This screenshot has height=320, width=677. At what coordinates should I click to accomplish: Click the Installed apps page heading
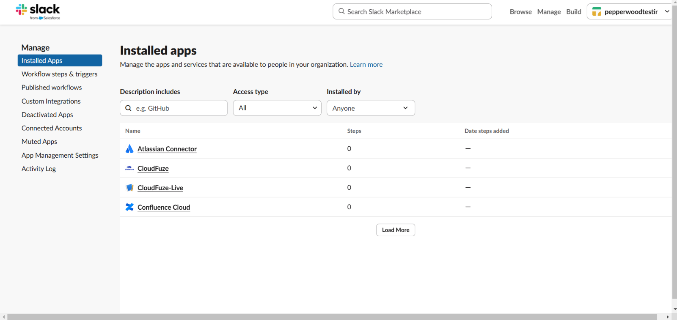click(158, 50)
